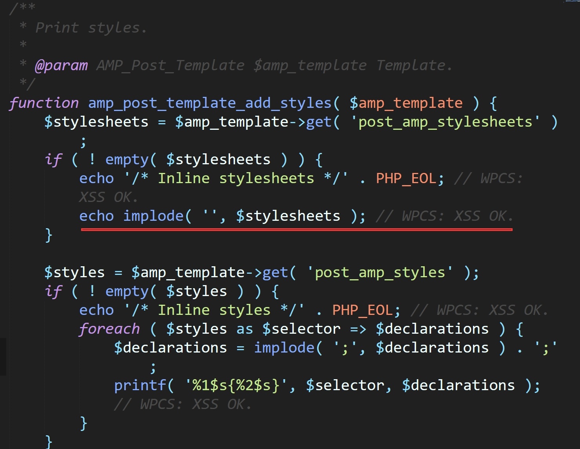Click the AMP_Post_Template type in docblock
Image resolution: width=580 pixels, height=449 pixels.
(x=170, y=65)
